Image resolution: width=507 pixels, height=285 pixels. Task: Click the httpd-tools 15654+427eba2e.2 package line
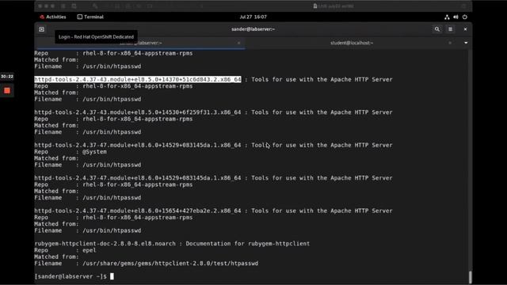[213, 211]
